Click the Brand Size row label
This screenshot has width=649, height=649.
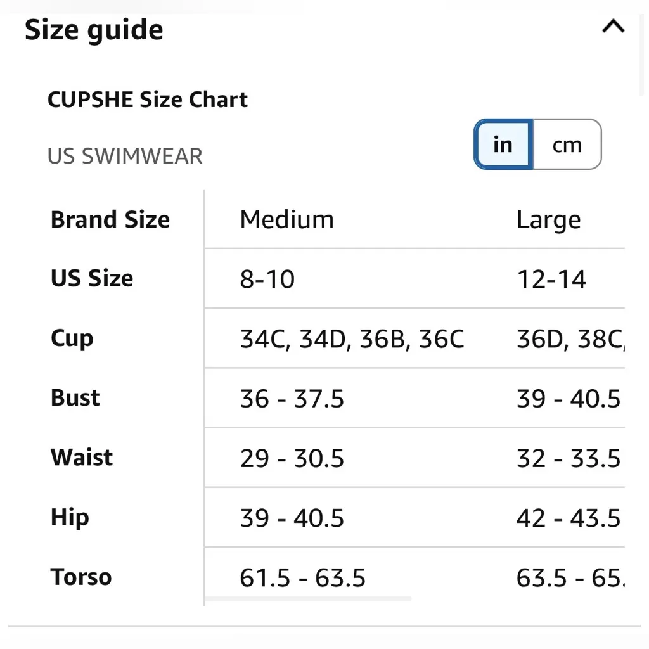[110, 220]
